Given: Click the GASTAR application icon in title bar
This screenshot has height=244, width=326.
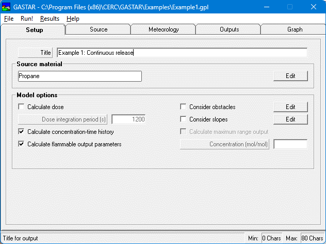Looking at the screenshot, I should point(6,7).
